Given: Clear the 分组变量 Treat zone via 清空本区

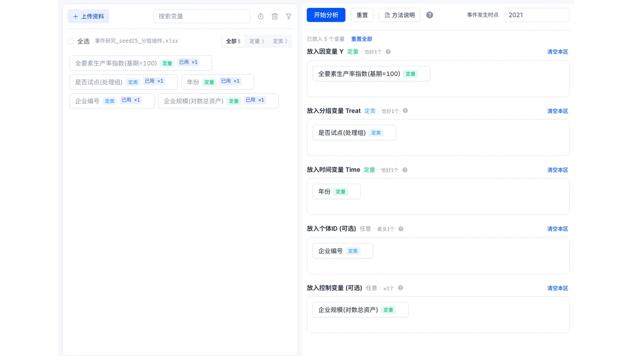Looking at the screenshot, I should [x=558, y=111].
